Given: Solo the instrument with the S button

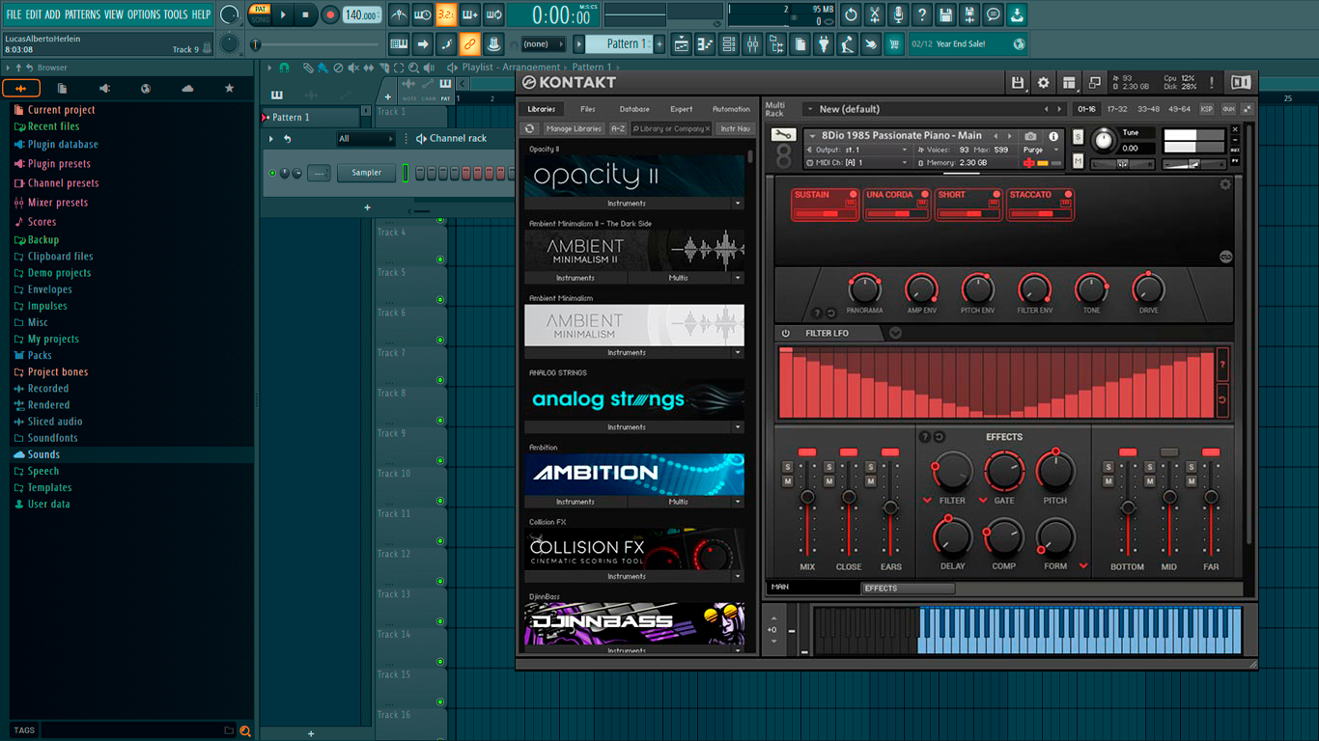Looking at the screenshot, I should click(1078, 138).
